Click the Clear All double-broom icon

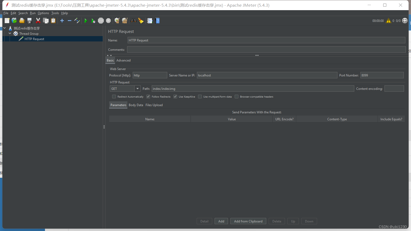click(x=125, y=21)
